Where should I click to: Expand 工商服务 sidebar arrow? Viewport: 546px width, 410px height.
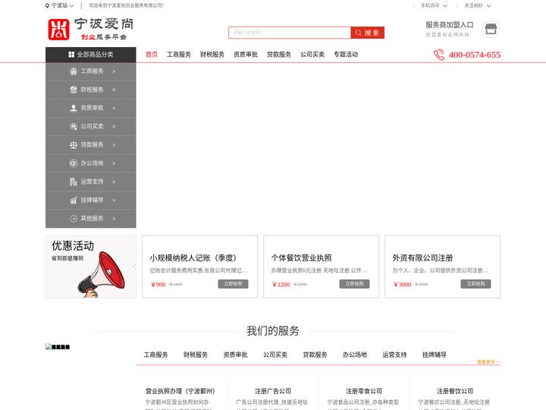114,71
